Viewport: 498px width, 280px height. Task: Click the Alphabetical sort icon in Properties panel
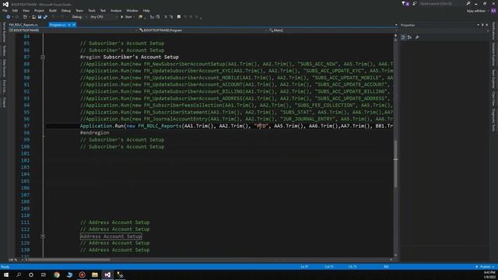(410, 37)
